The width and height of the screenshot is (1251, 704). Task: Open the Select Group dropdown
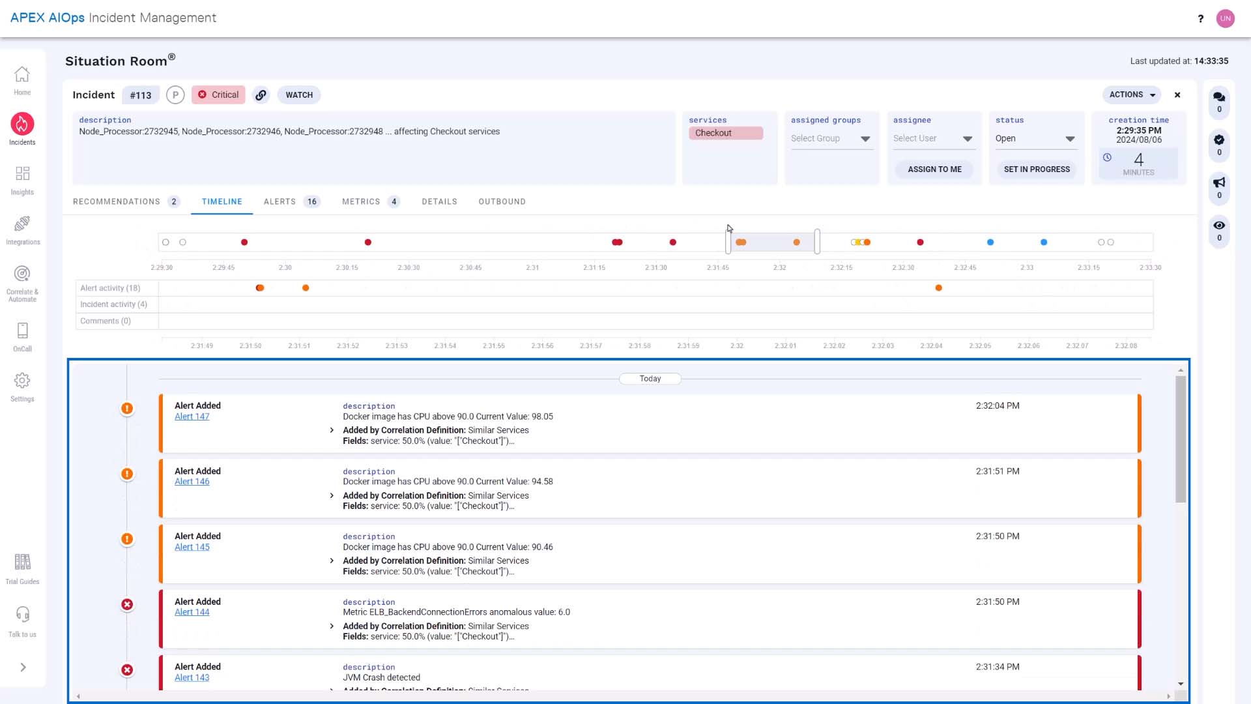(831, 139)
